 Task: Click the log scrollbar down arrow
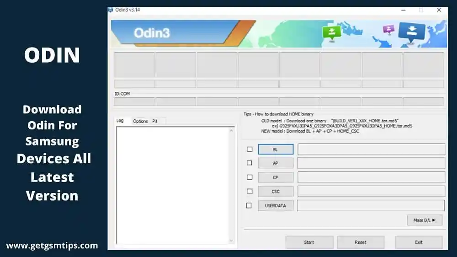(231, 241)
